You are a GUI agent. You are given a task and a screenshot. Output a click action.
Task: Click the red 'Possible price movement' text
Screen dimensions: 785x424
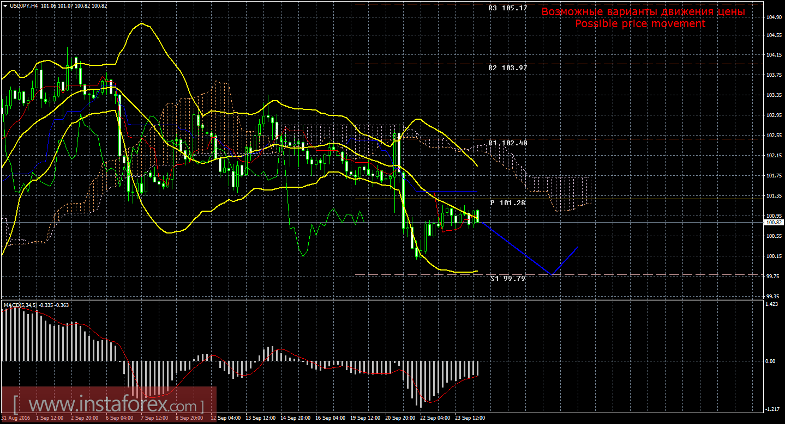[x=640, y=24]
